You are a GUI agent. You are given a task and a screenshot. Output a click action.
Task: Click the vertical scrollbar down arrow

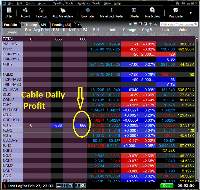tap(197, 180)
